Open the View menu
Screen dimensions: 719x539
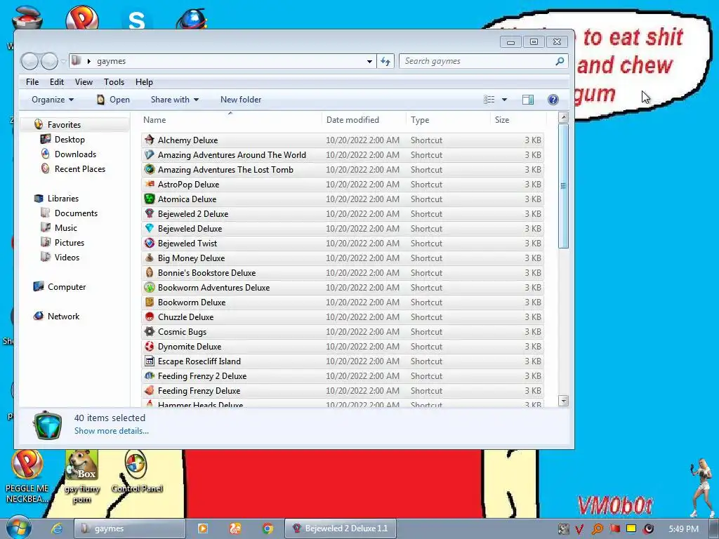click(84, 81)
